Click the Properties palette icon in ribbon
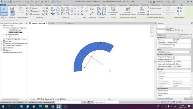193x109 pixels. coord(12,13)
